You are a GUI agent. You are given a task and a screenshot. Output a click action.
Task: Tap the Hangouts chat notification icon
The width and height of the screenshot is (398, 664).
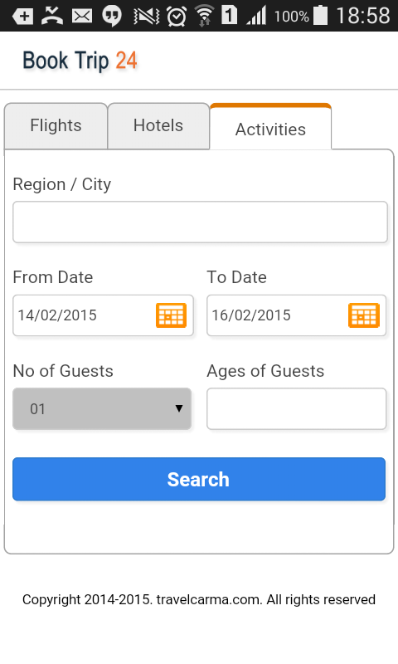(x=112, y=16)
